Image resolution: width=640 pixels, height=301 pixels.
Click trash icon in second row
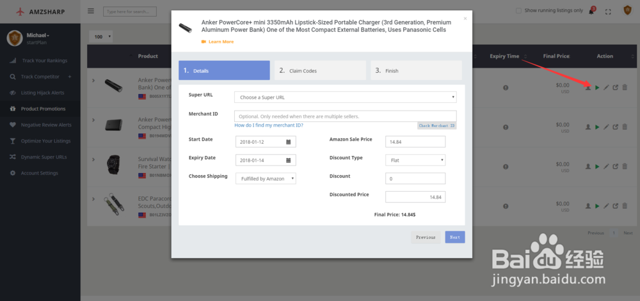pos(625,127)
